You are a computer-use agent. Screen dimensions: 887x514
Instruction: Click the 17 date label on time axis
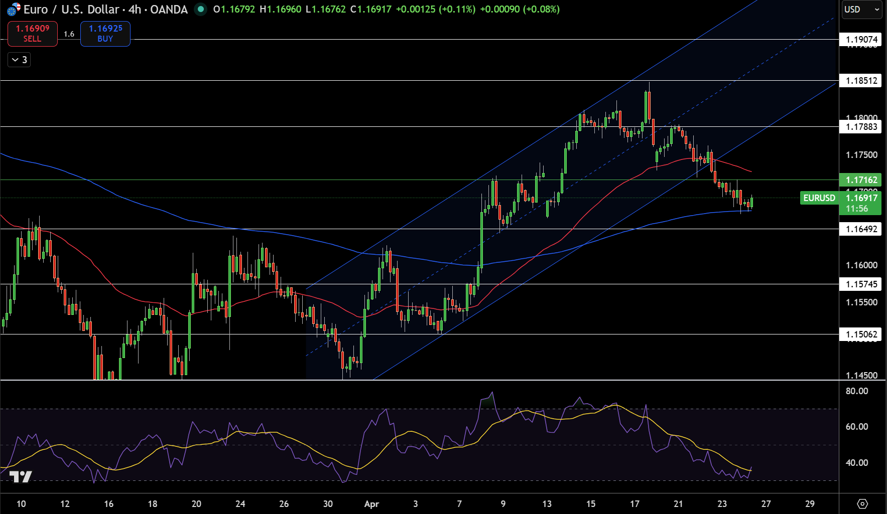tap(635, 504)
